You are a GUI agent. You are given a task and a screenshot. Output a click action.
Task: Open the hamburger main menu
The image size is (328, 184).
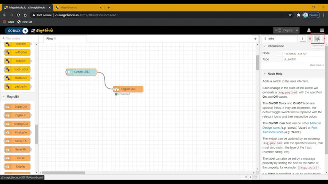(322, 30)
